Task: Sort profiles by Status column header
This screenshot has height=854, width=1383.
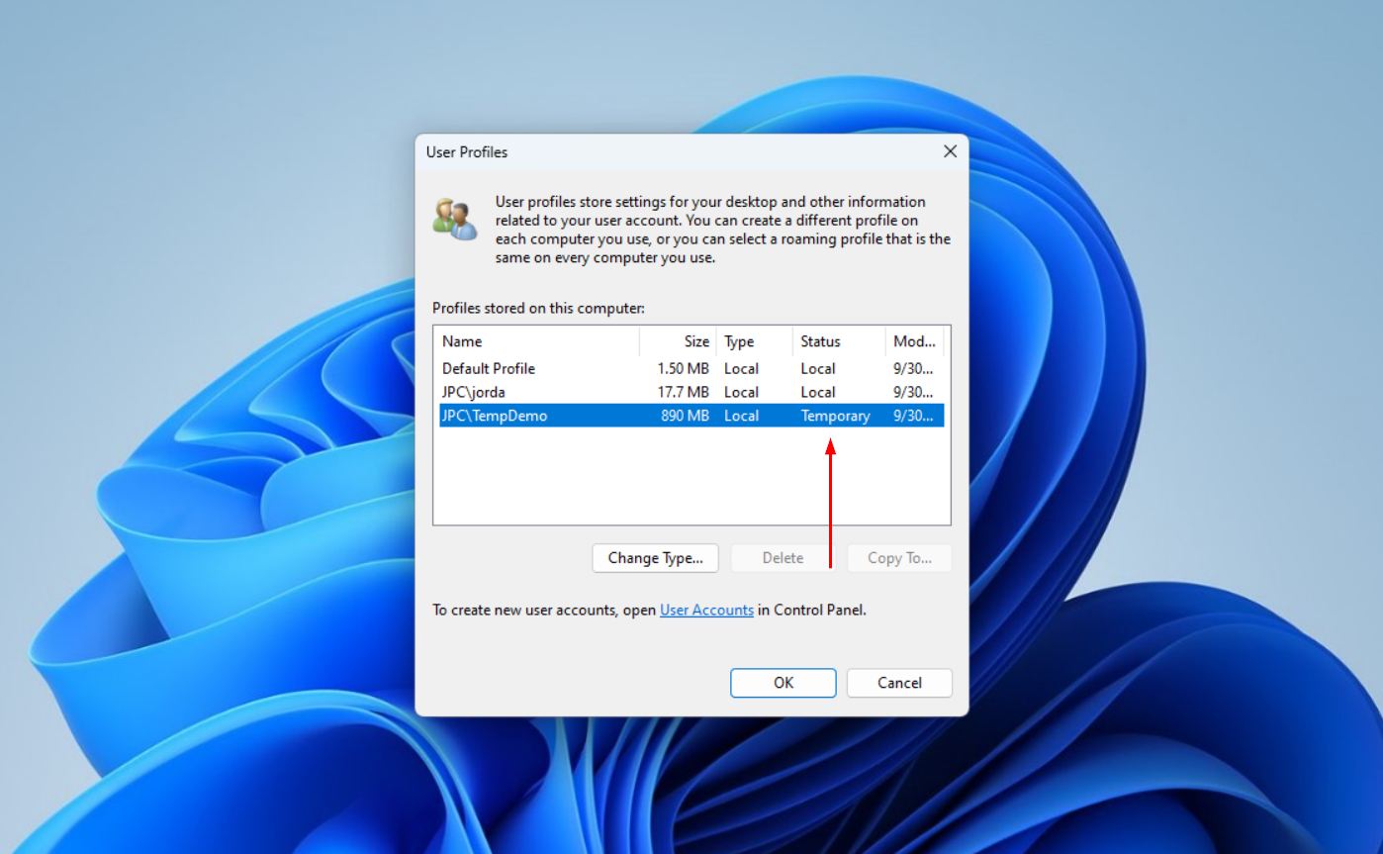Action: tap(838, 341)
